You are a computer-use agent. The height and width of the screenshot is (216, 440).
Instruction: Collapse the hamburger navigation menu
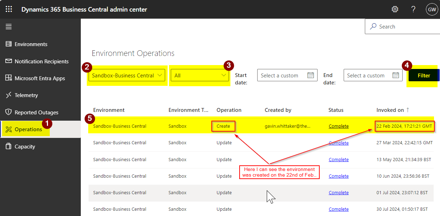point(9,27)
